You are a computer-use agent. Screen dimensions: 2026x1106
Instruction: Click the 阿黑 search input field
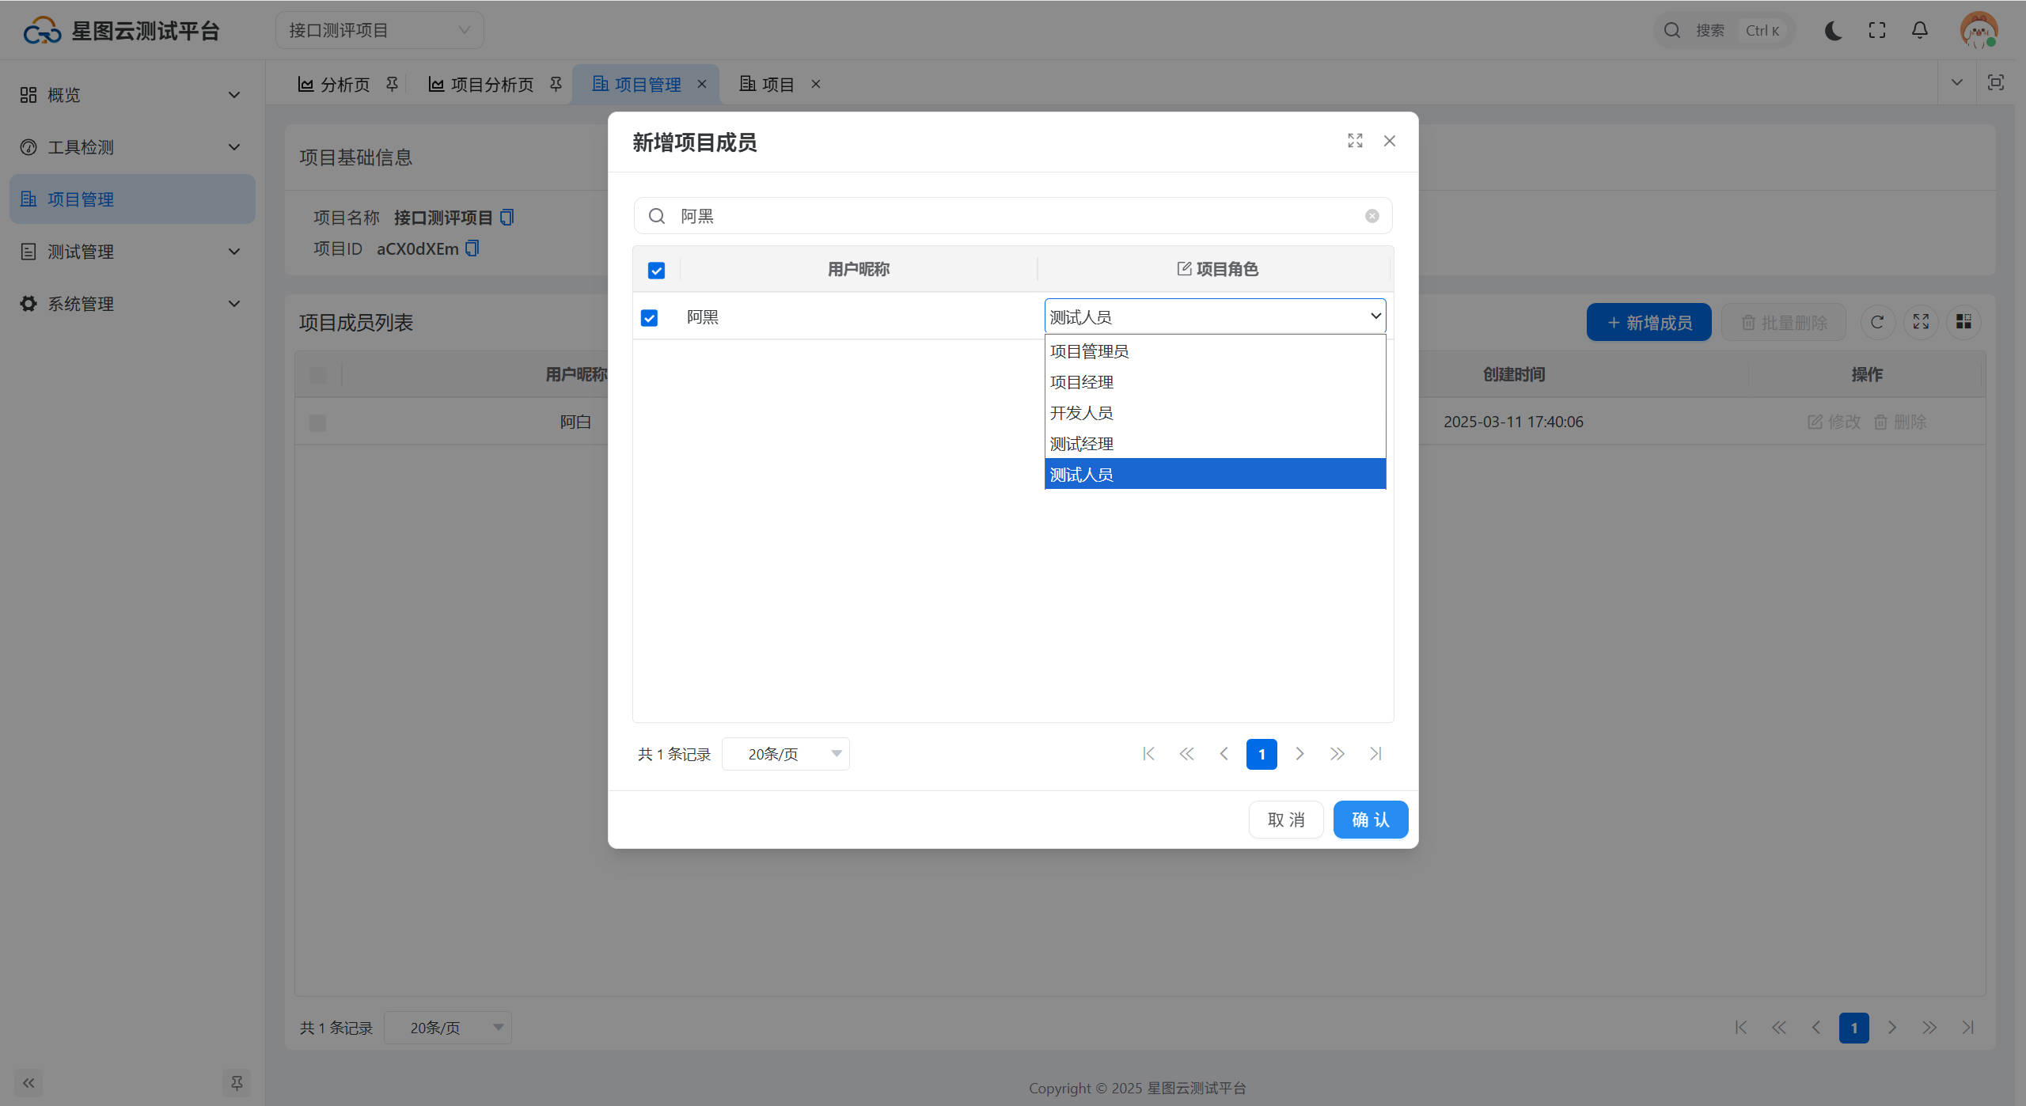pyautogui.click(x=1013, y=216)
